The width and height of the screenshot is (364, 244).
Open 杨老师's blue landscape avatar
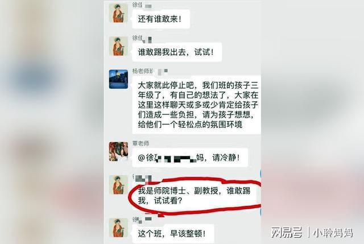118,79
